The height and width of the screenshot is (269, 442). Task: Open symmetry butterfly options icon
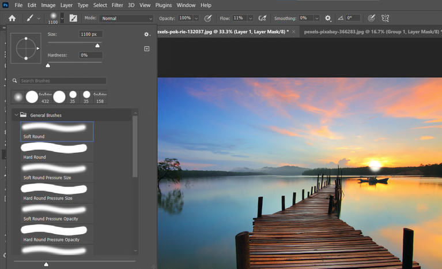tap(386, 18)
